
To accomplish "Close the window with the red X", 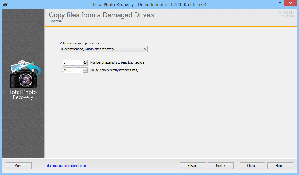I will point(291,3).
